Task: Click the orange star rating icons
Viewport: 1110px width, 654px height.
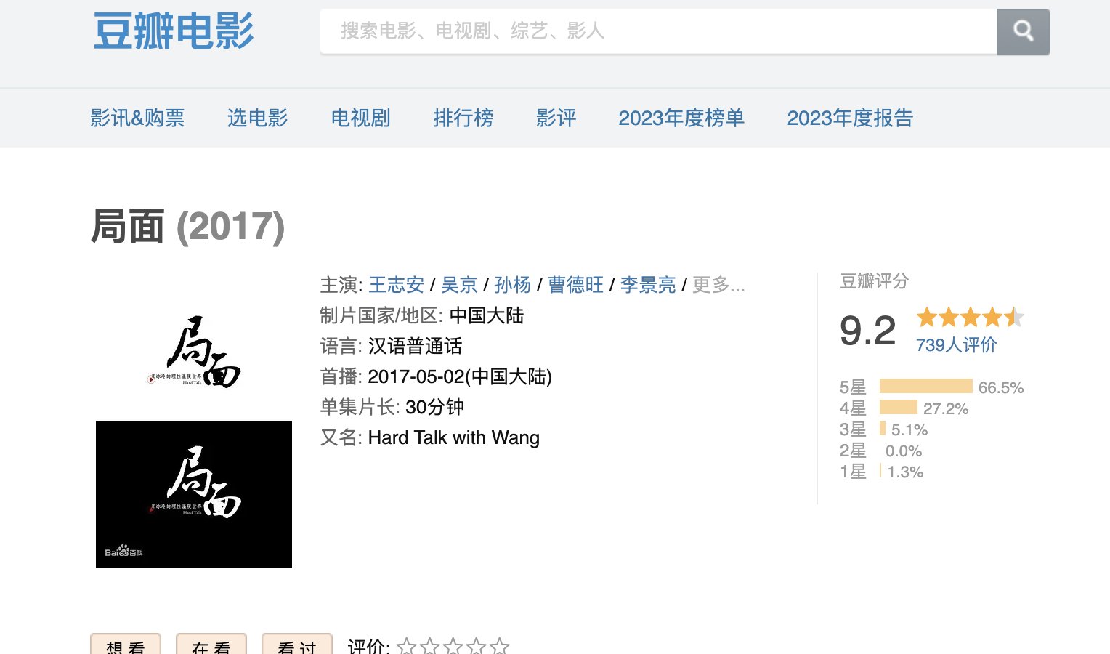Action: (x=971, y=317)
